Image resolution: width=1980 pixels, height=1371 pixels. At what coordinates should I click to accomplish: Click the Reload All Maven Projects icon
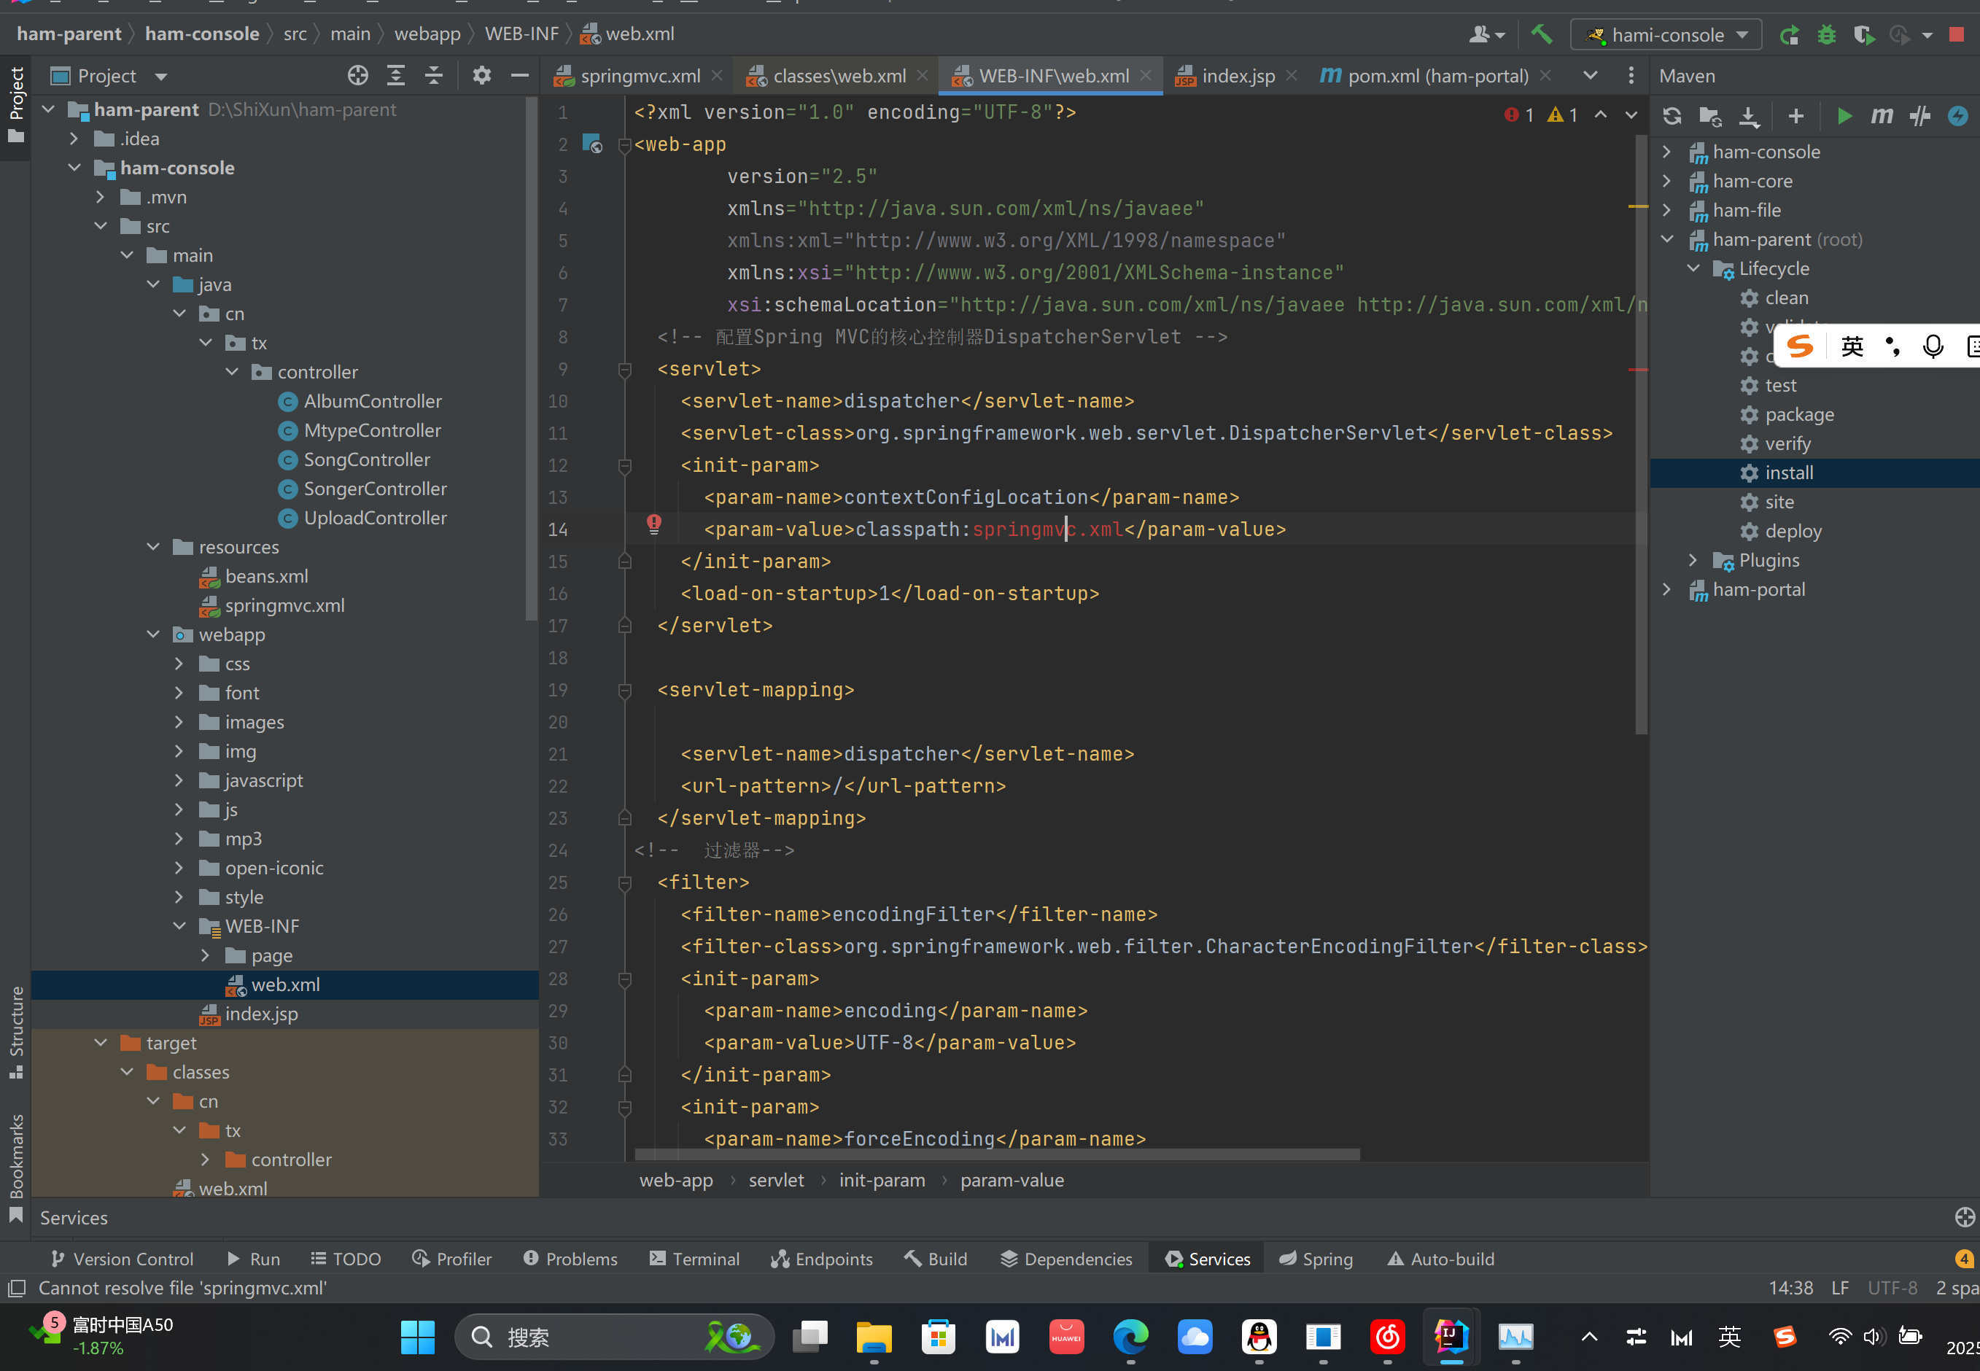tap(1672, 116)
